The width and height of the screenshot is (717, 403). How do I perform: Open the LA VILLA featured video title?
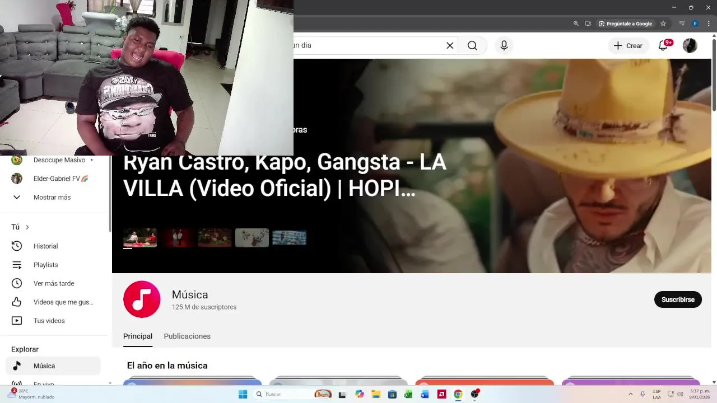coord(285,175)
